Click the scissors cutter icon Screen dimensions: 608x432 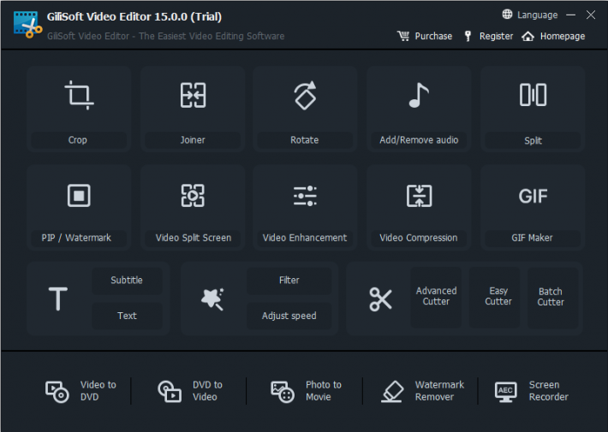pyautogui.click(x=380, y=299)
